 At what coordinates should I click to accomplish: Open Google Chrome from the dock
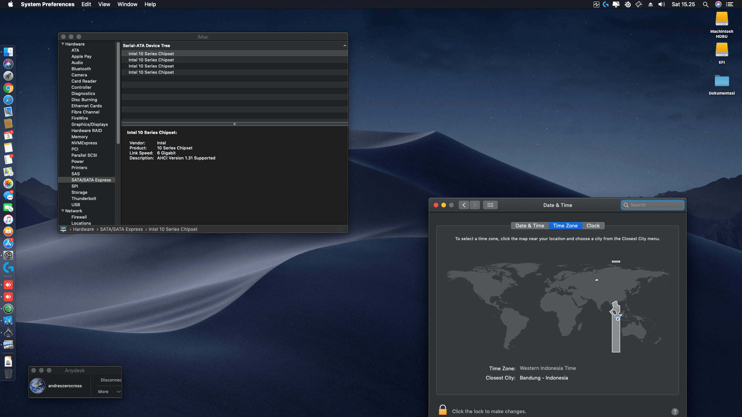click(8, 88)
